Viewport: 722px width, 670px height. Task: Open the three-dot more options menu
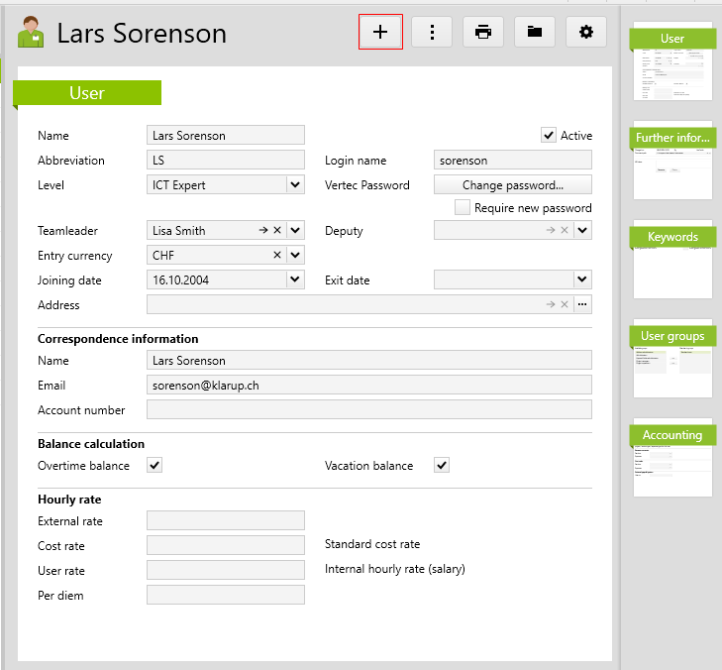coord(432,32)
